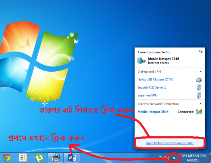Click the SecurityKISS Server 1 server icon

click(x=199, y=87)
